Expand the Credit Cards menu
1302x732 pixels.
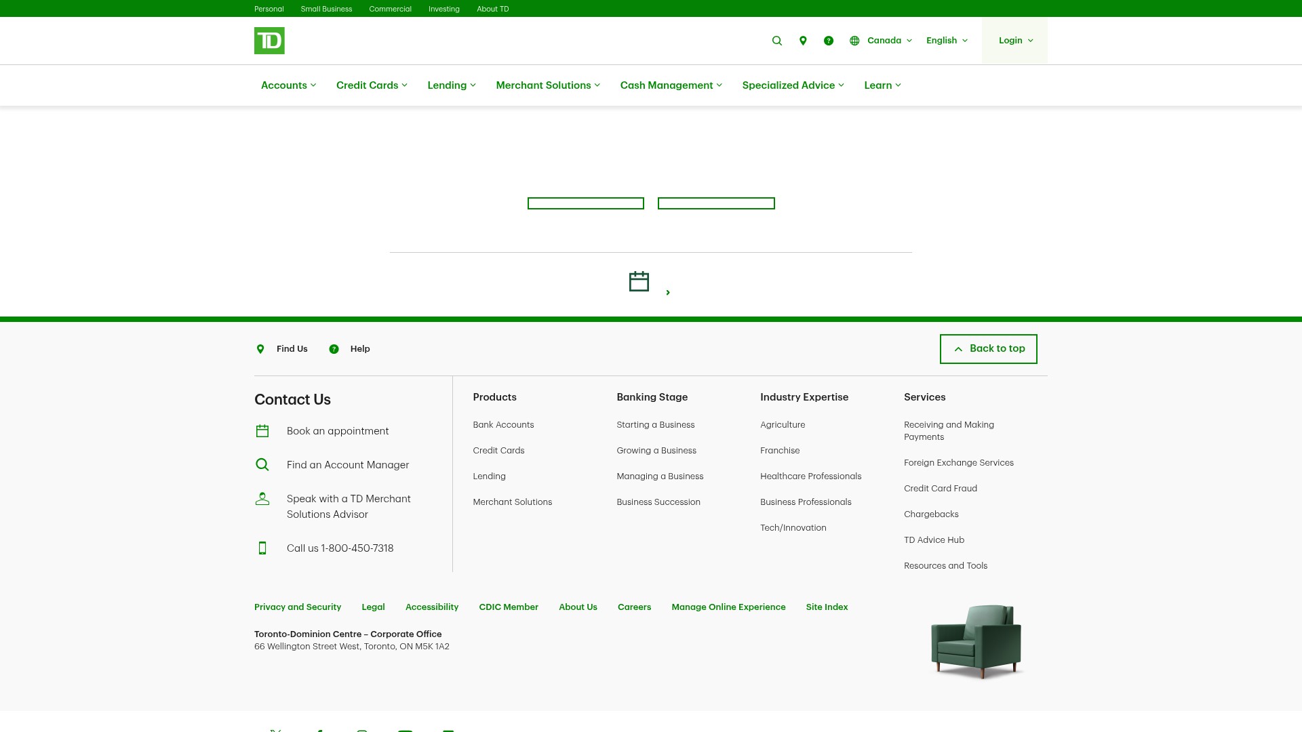click(x=372, y=85)
